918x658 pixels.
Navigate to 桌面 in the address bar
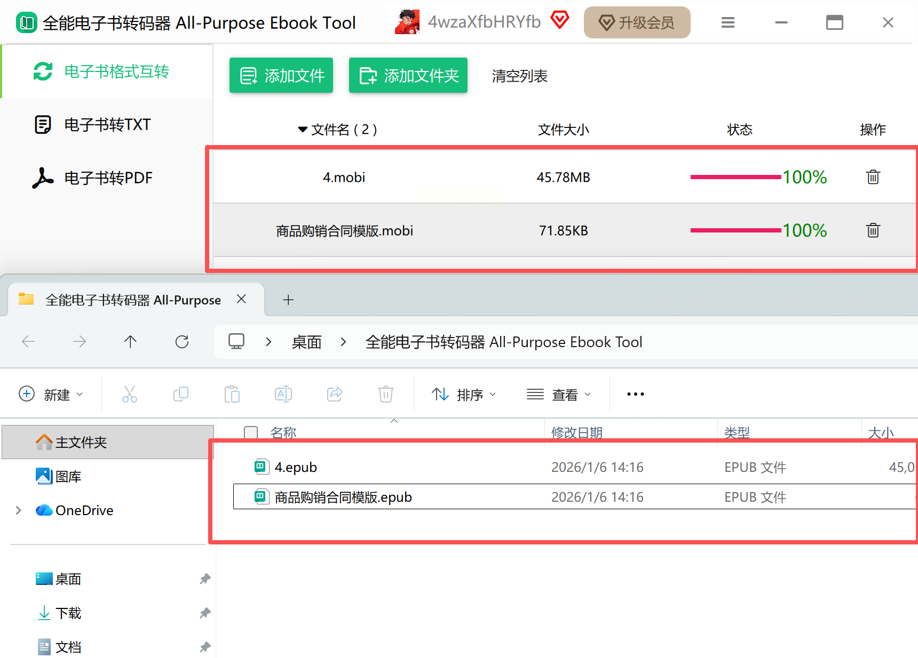(x=307, y=342)
